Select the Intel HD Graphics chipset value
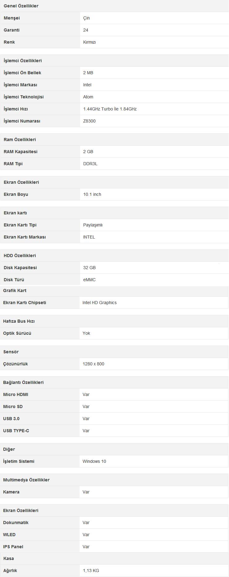This screenshot has height=577, width=229. [100, 303]
